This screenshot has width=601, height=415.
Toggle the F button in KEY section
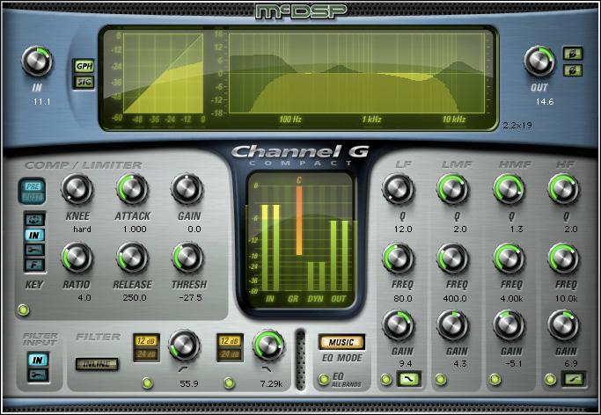coord(34,265)
